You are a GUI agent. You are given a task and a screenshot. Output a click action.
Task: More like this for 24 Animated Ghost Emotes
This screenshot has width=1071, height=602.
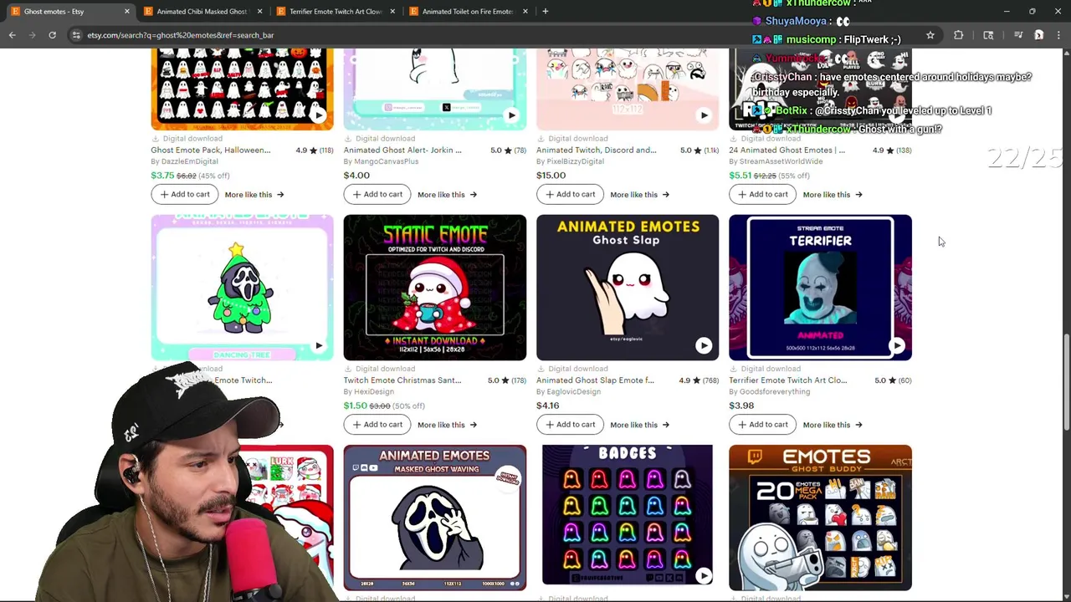(833, 195)
